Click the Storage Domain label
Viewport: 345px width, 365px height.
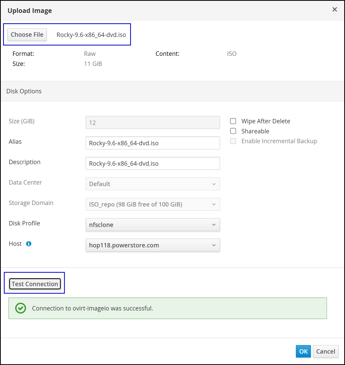click(x=31, y=203)
